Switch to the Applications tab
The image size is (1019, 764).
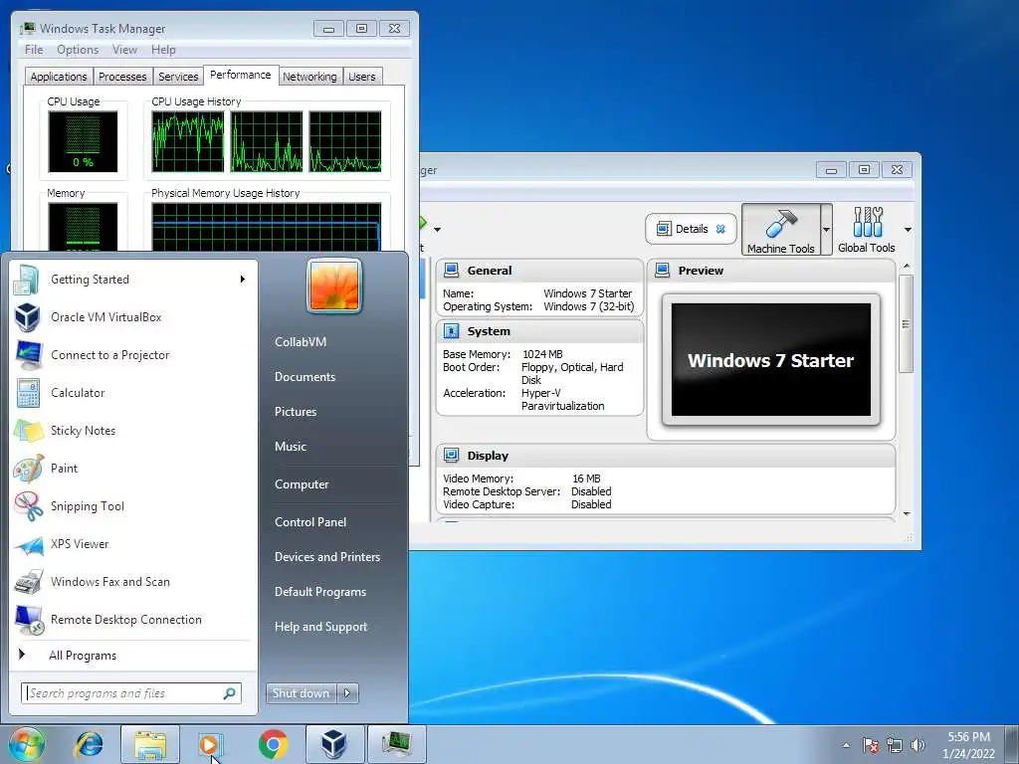coord(59,77)
